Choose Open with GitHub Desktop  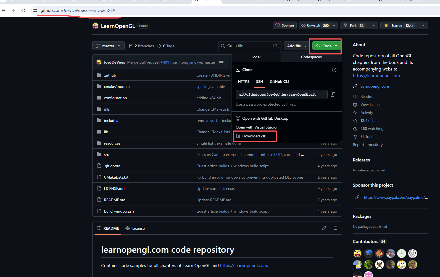(x=262, y=118)
